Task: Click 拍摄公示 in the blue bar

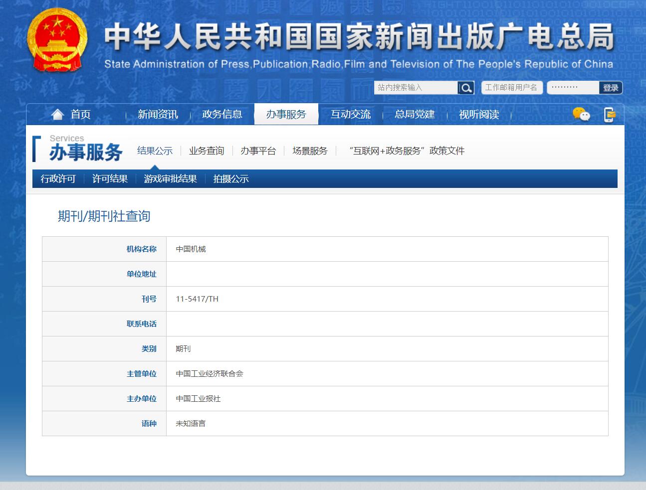Action: click(231, 178)
